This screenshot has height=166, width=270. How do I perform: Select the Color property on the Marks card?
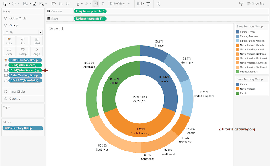(x=9, y=41)
